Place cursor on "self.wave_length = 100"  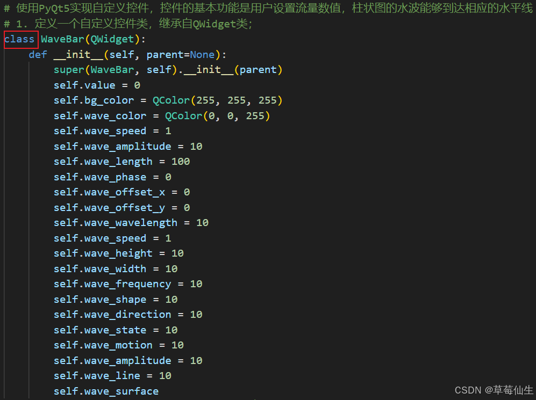[122, 162]
